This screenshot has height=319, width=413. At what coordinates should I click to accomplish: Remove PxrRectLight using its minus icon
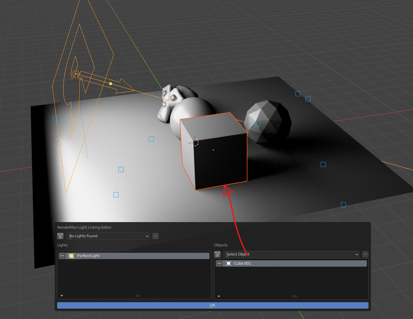62,256
